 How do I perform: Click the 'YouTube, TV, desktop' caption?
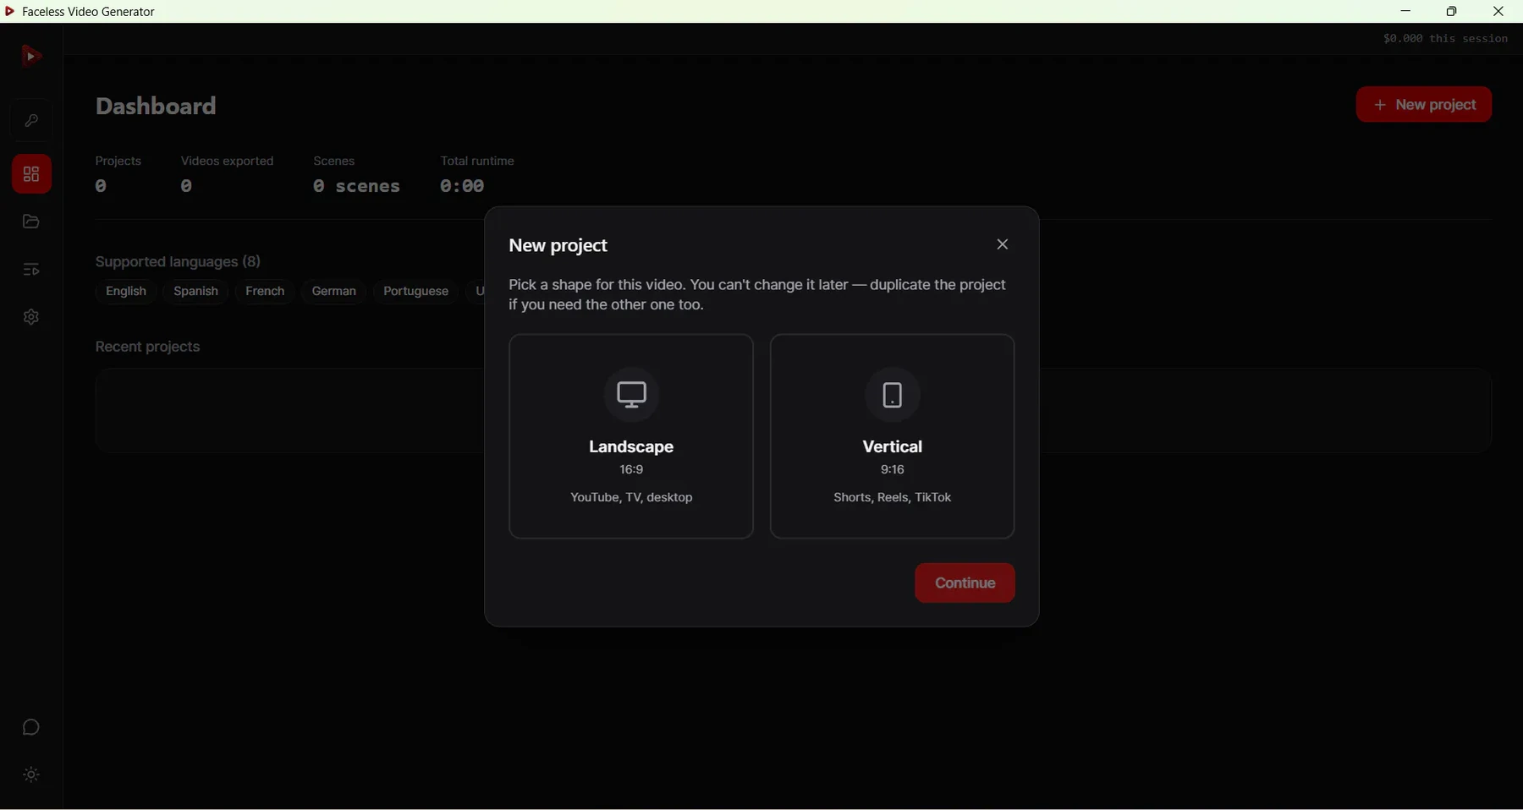coord(631,498)
